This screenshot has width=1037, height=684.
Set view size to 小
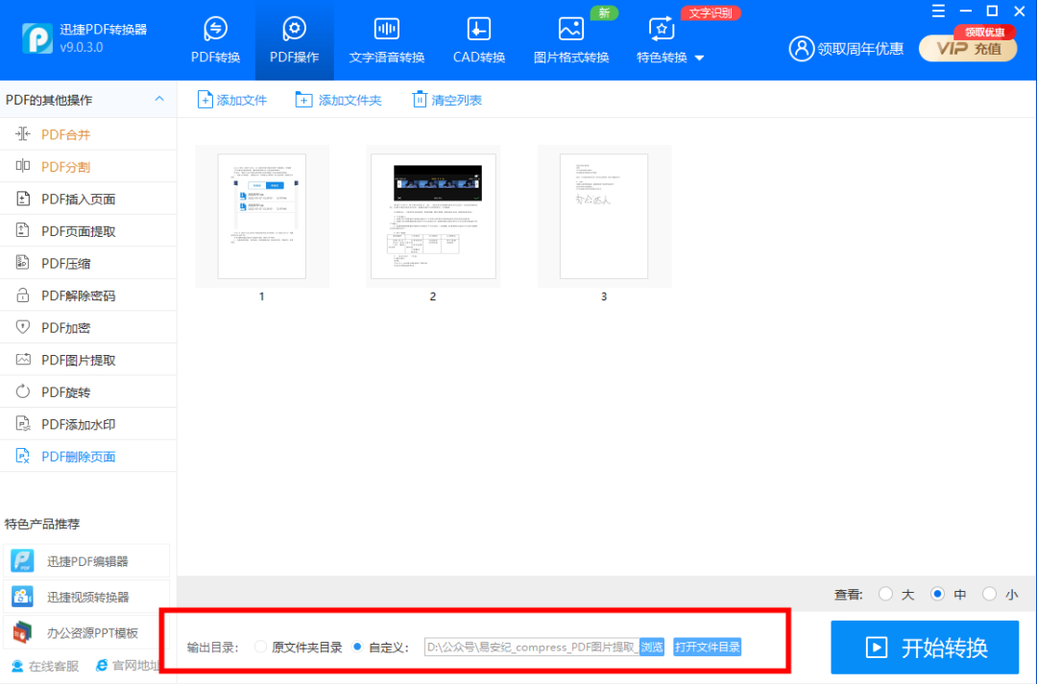(989, 594)
